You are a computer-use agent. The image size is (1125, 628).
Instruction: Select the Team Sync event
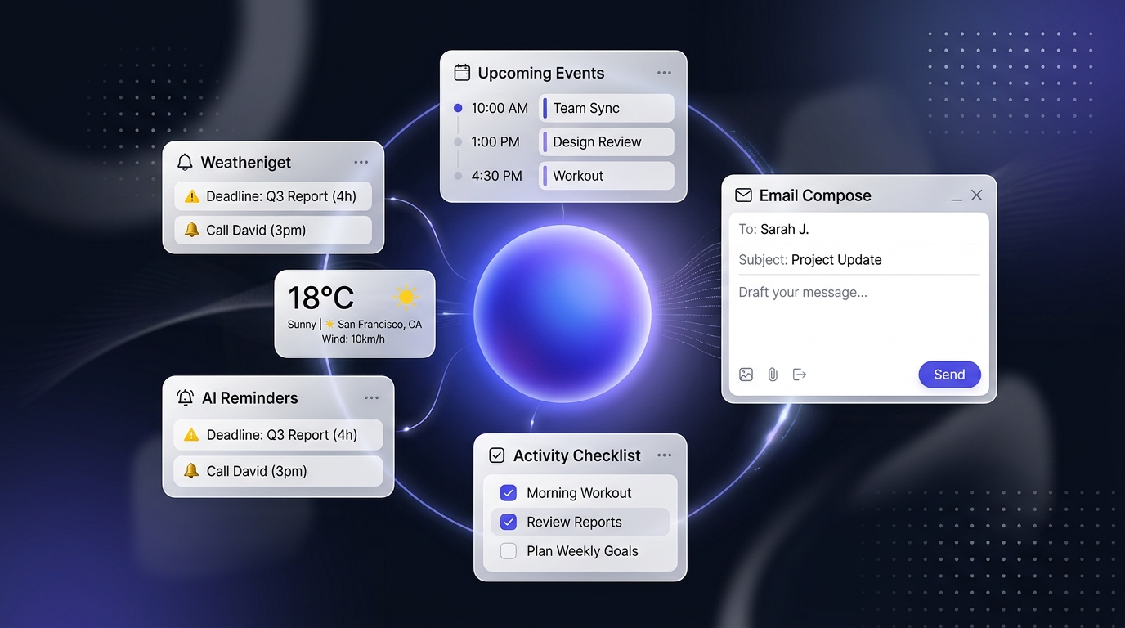click(x=606, y=107)
